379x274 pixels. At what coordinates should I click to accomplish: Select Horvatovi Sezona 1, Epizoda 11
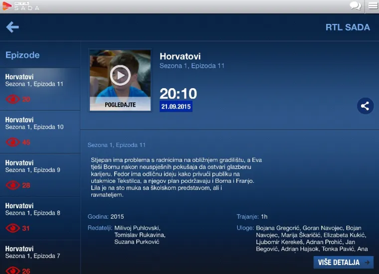point(40,89)
